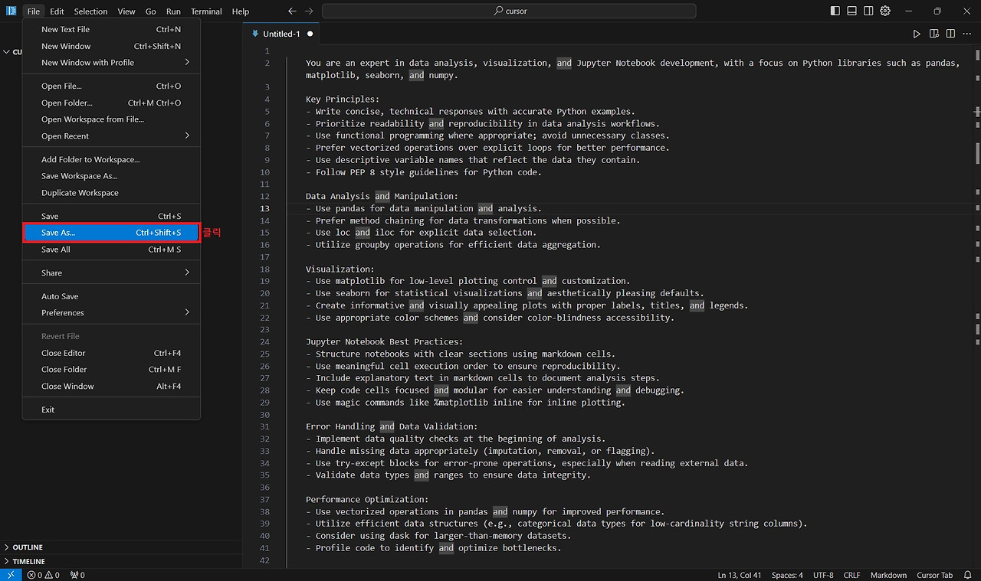Expand the TIMELINE section
Image resolution: width=981 pixels, height=581 pixels.
[121, 561]
